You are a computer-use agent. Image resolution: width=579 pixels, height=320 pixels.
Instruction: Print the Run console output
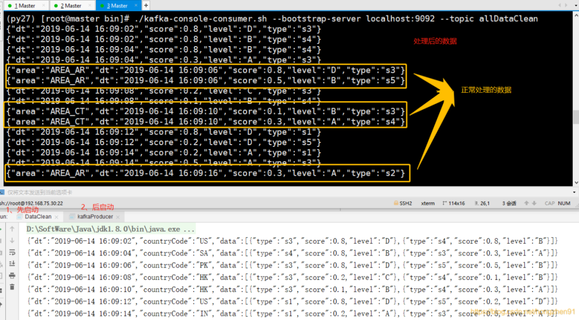pos(12,276)
